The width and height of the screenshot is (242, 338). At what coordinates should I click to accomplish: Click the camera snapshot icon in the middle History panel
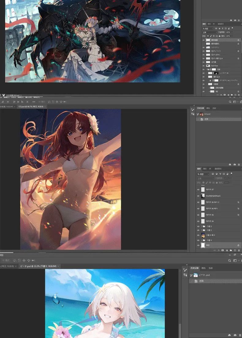(x=235, y=165)
